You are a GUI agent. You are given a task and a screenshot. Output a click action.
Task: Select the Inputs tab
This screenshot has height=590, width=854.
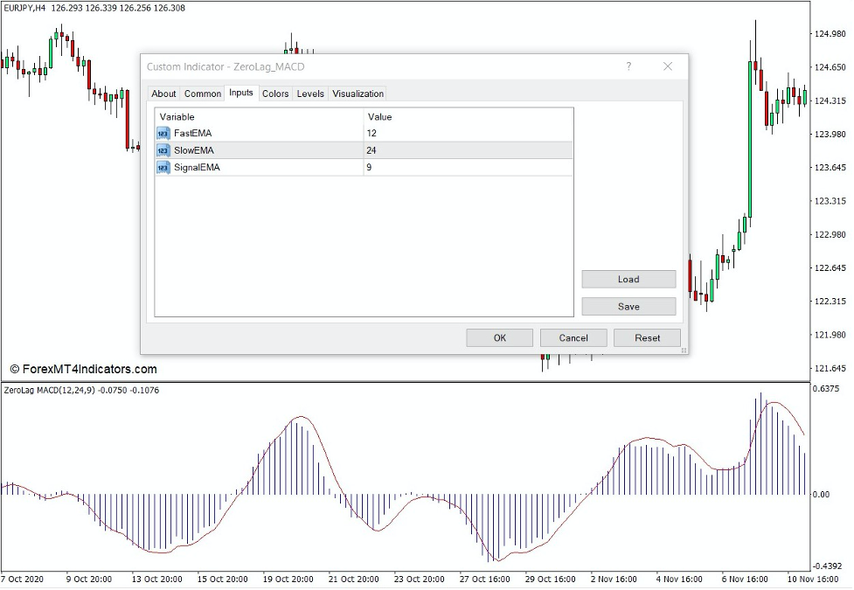[x=240, y=94]
